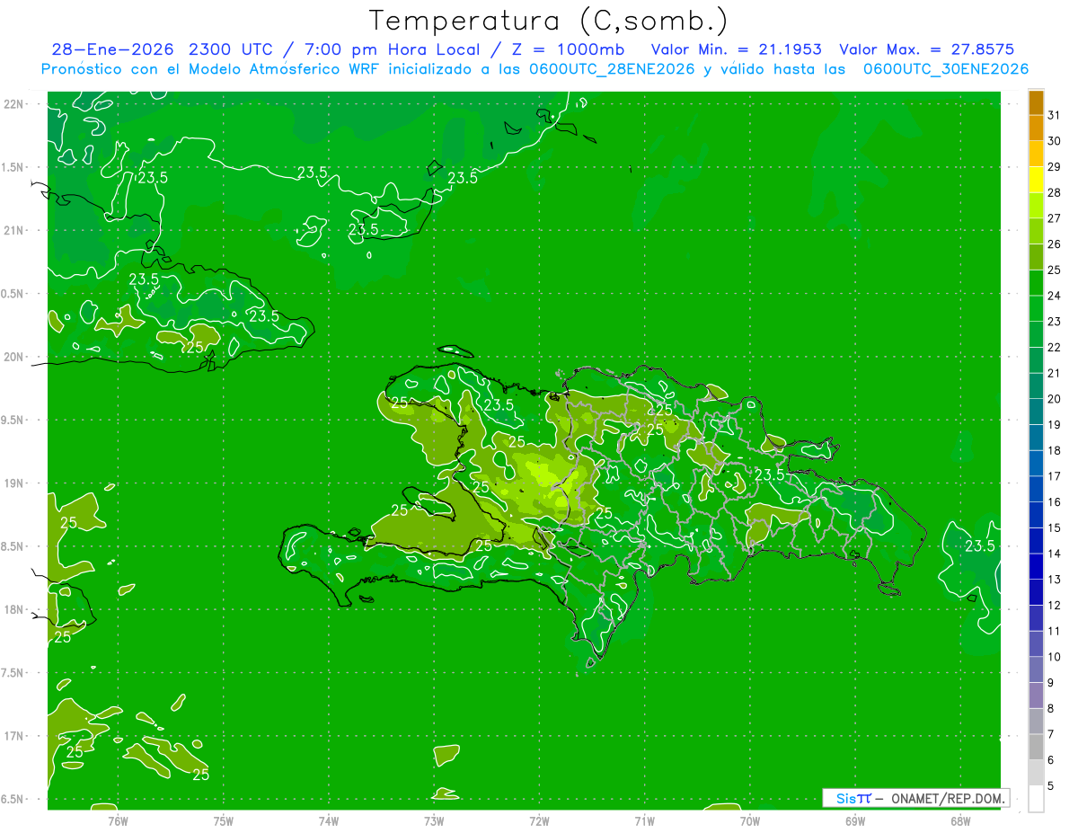Select the valid-until time "0600UTC_30ENE2026"
1078x833 pixels.
[x=946, y=69]
